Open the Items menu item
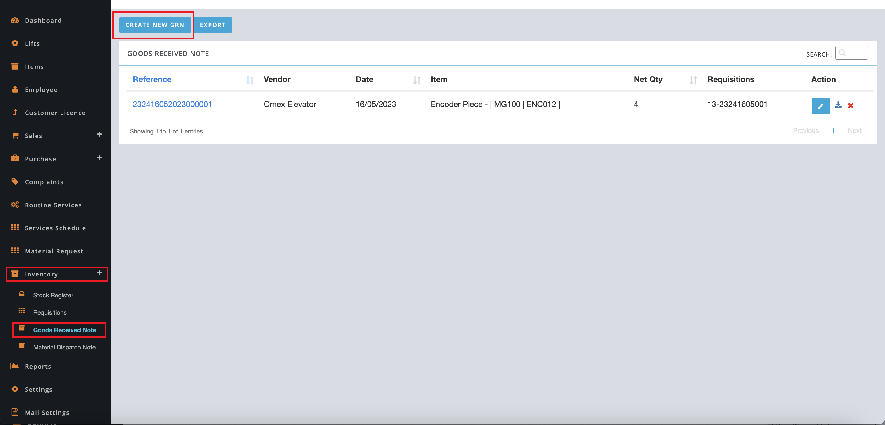 [x=34, y=67]
